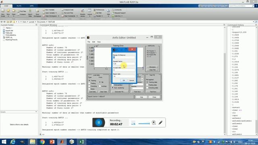The image size is (258, 145).
Task: Switch to the APPS tab
Action: click(31, 6)
